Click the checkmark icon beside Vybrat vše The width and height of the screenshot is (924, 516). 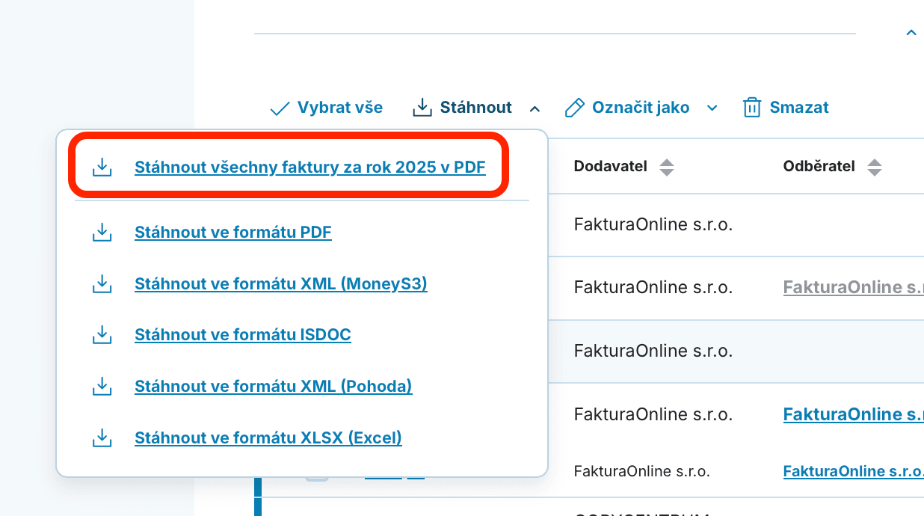tap(280, 108)
